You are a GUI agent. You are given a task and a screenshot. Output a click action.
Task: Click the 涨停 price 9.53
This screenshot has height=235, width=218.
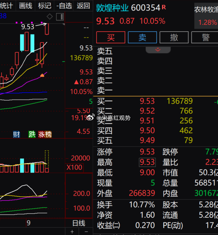(147, 152)
